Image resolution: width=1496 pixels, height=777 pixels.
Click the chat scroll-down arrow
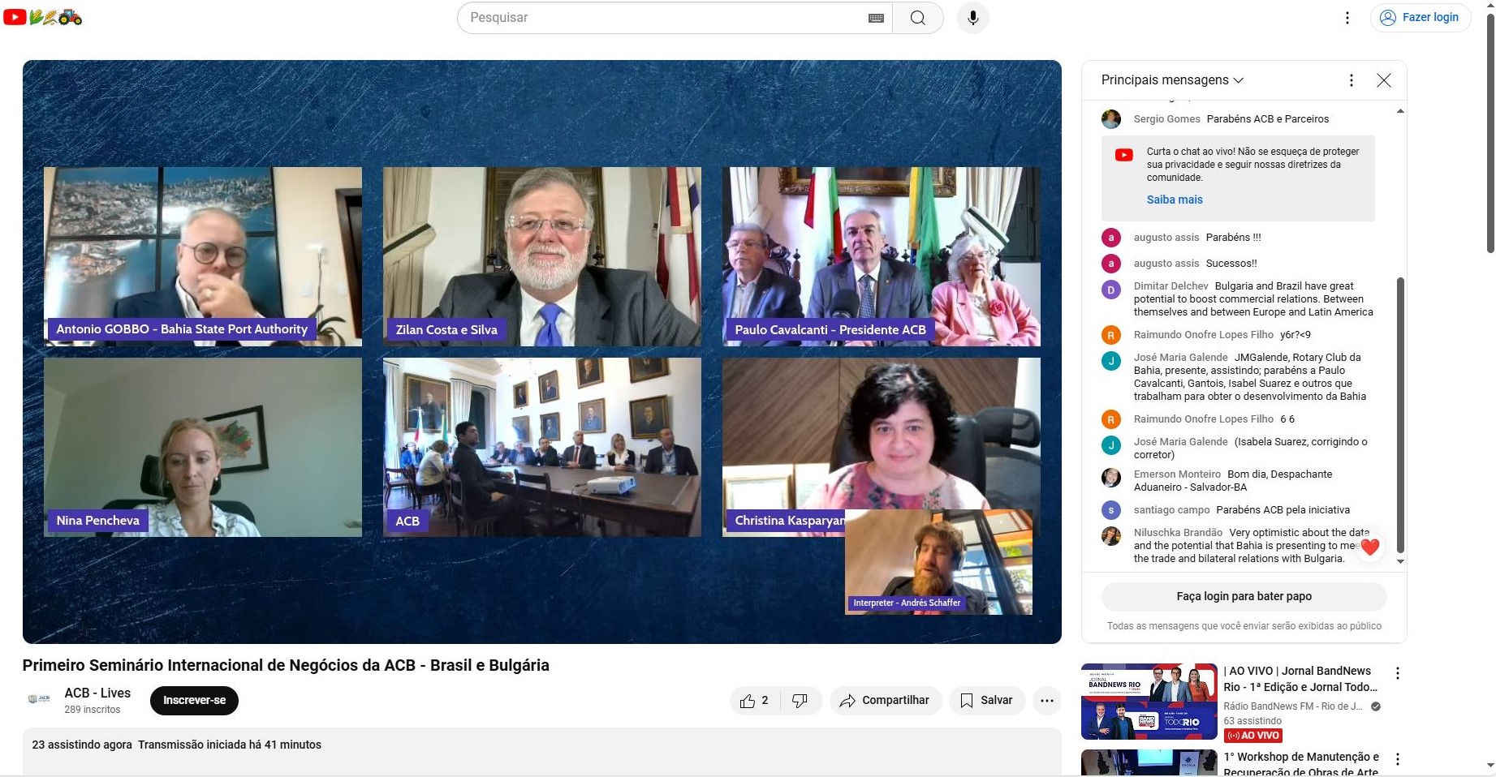(x=1400, y=561)
